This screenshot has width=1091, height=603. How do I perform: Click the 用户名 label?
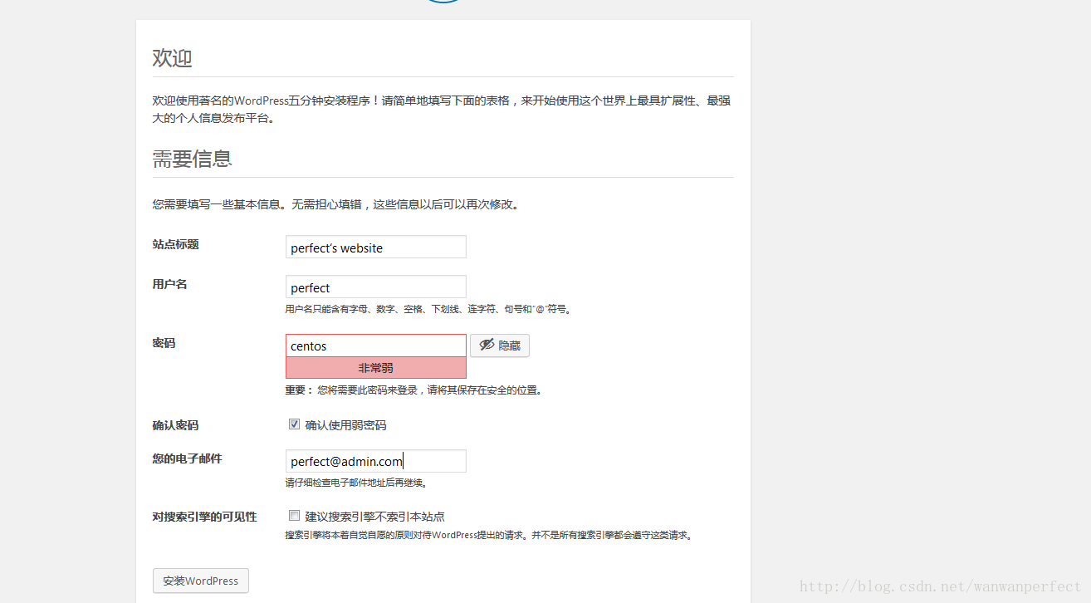[169, 284]
